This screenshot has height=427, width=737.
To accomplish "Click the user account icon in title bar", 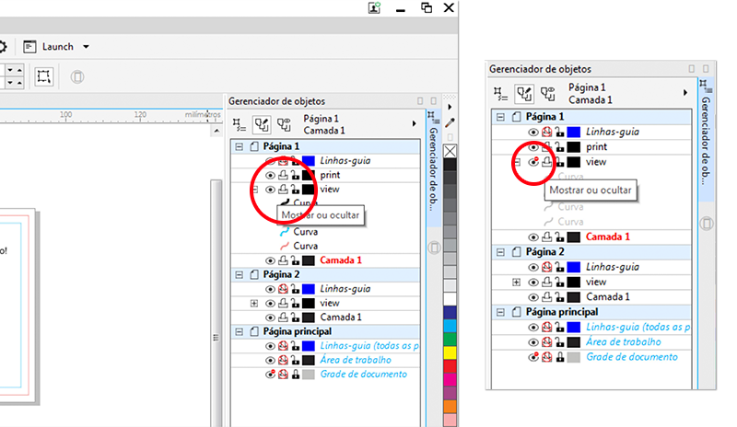I will point(375,7).
